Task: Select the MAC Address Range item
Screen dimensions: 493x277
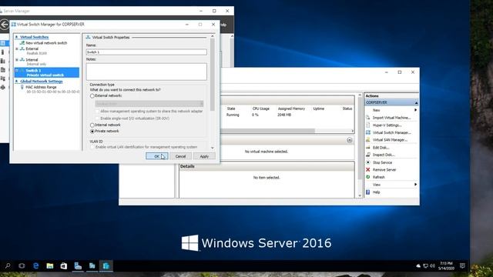Action: point(41,87)
